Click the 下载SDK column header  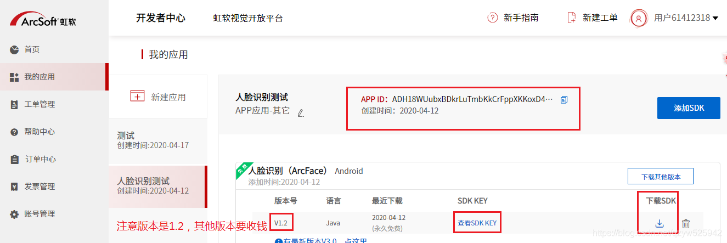[x=661, y=201]
